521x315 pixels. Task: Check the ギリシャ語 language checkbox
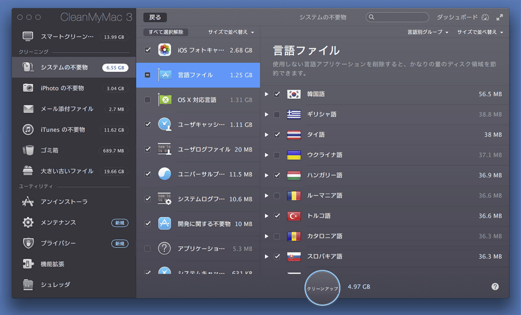click(x=277, y=114)
